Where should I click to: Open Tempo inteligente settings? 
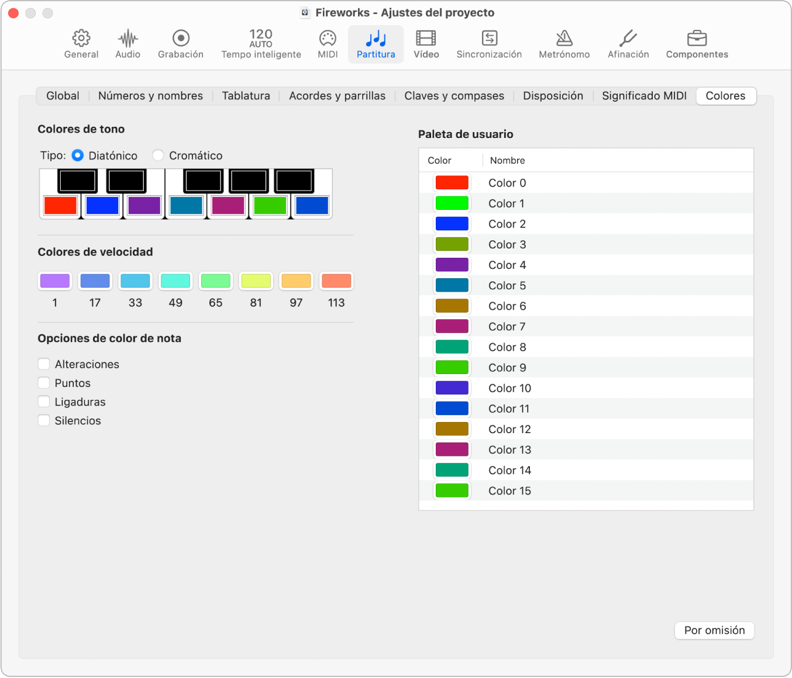click(x=261, y=44)
